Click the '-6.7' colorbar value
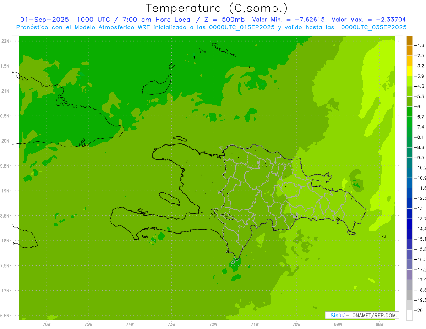 click(x=420, y=117)
